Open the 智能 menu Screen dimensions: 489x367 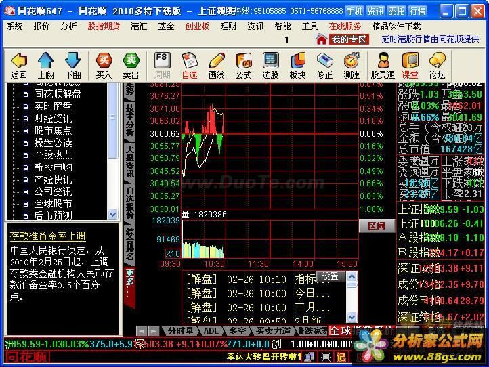pyautogui.click(x=282, y=26)
